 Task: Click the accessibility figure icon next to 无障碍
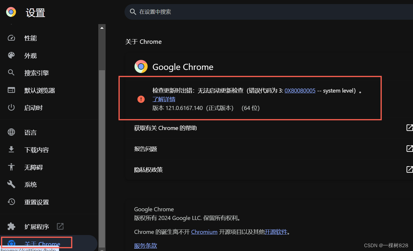pyautogui.click(x=11, y=167)
